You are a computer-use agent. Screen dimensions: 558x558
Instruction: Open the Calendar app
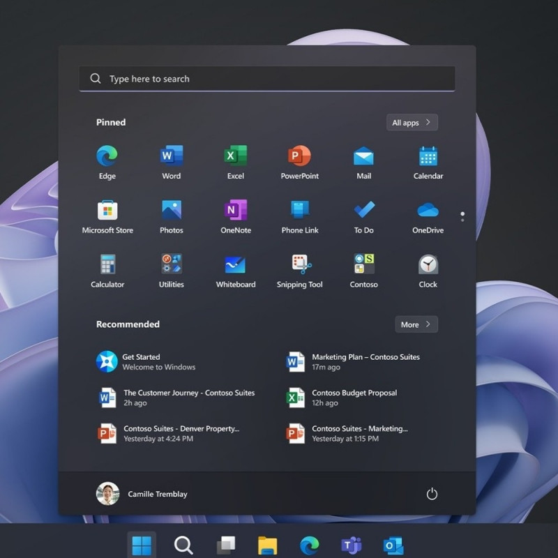click(x=428, y=162)
